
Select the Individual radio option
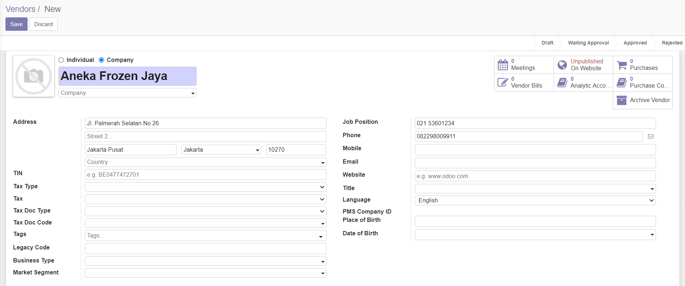(61, 60)
